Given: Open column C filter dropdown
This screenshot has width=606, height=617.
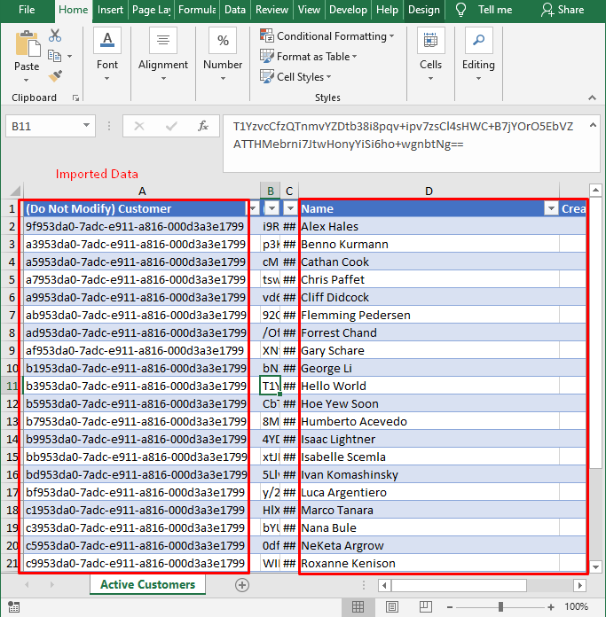Looking at the screenshot, I should [291, 208].
